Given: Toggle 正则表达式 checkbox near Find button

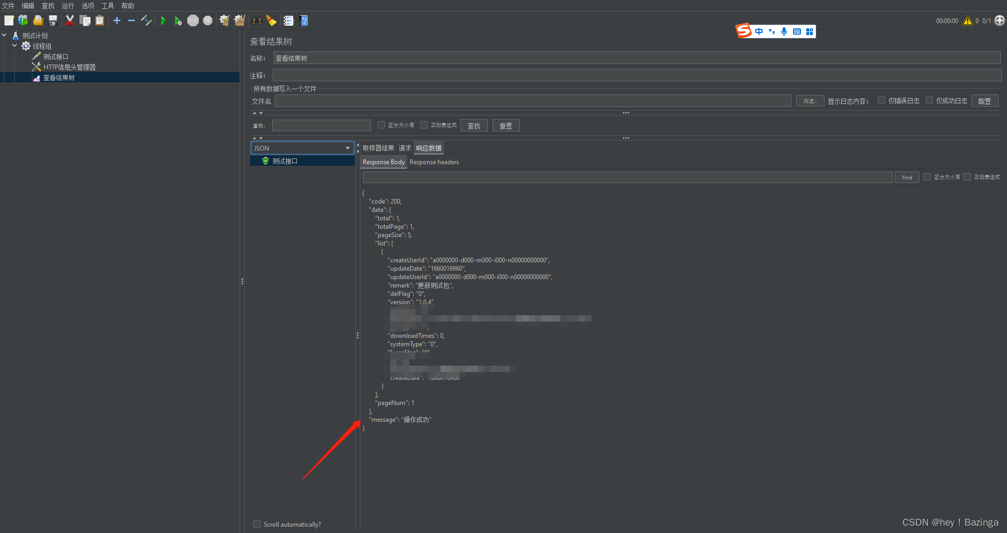Looking at the screenshot, I should pos(967,177).
